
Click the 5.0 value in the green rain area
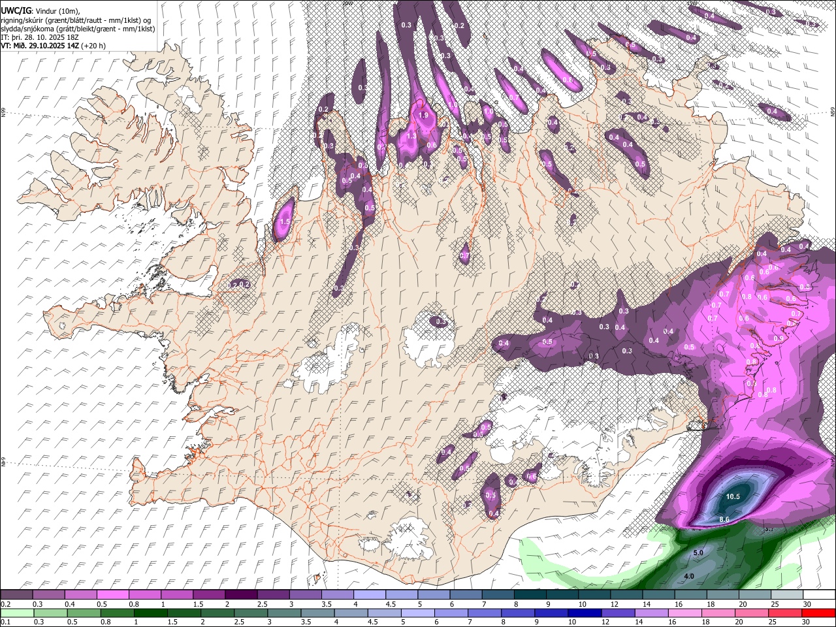coord(698,553)
